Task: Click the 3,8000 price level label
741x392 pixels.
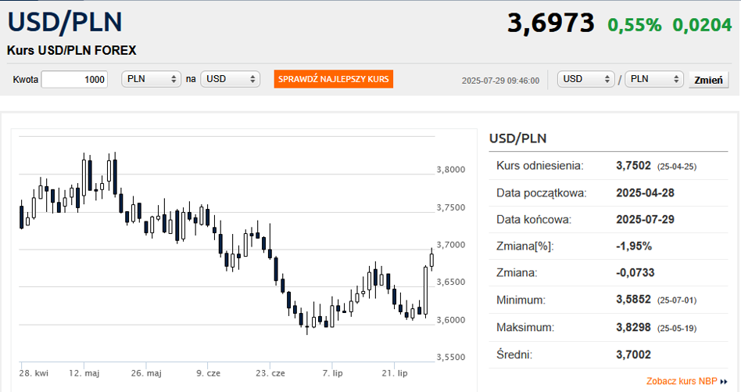Action: [452, 170]
